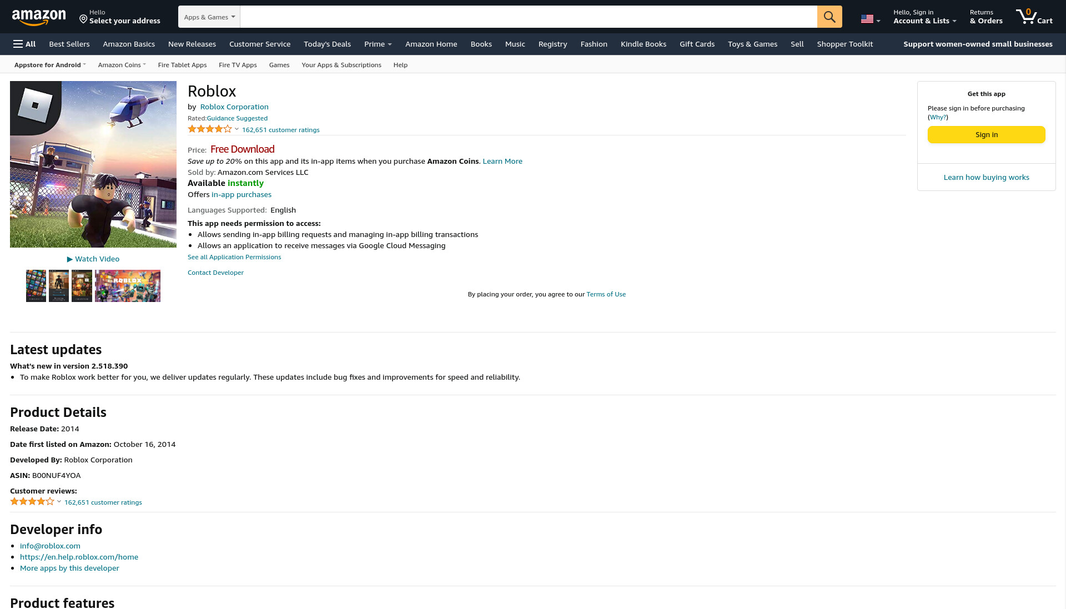Screen dimensions: 1066x609
Task: Click Sell in navigation bar
Action: 797,44
